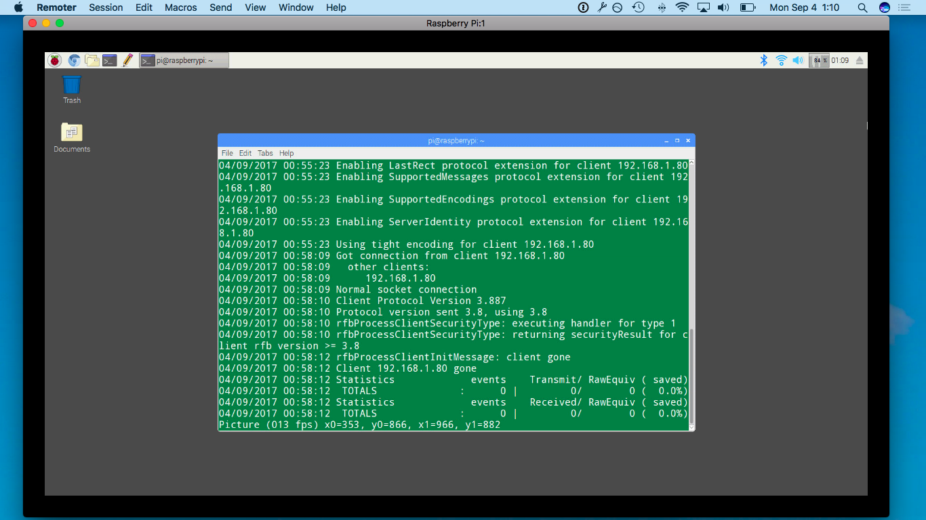Open the terminal Tabs menu

point(265,153)
